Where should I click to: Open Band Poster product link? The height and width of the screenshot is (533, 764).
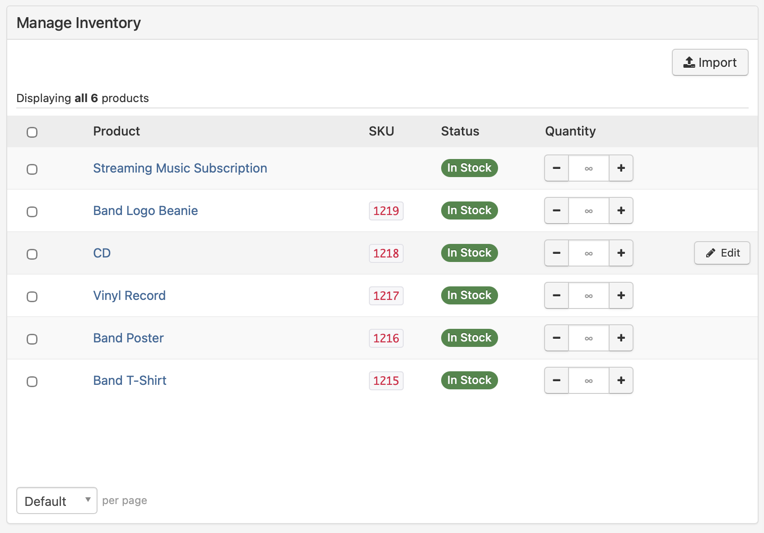129,338
